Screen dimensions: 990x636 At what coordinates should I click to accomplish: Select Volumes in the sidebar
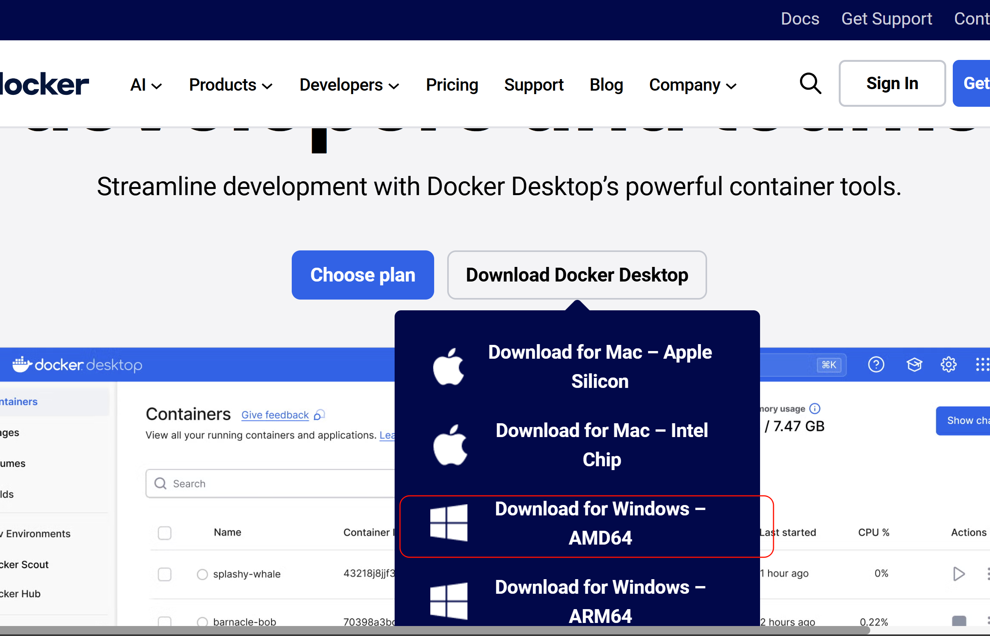tap(12, 464)
